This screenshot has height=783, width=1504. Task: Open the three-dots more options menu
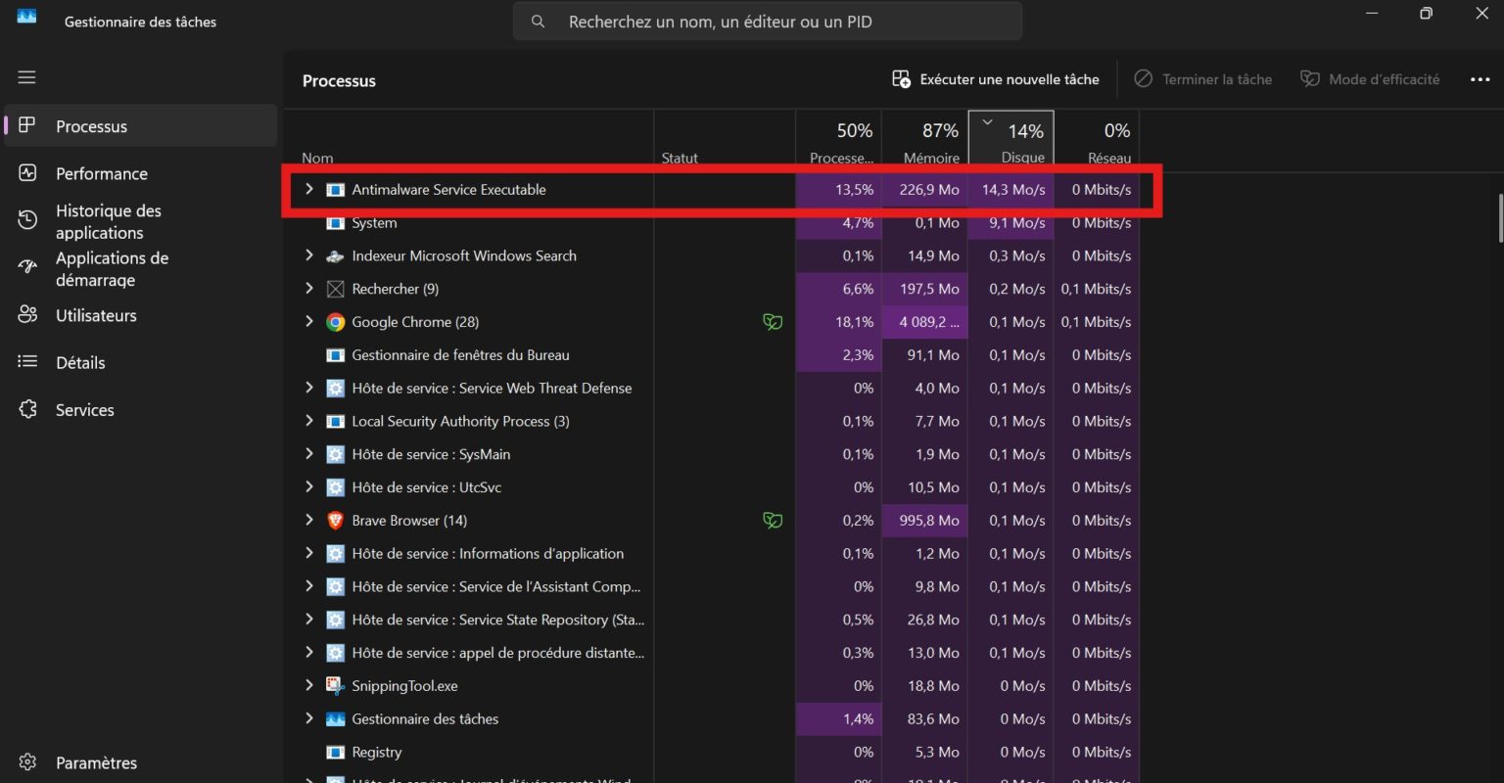click(x=1480, y=79)
